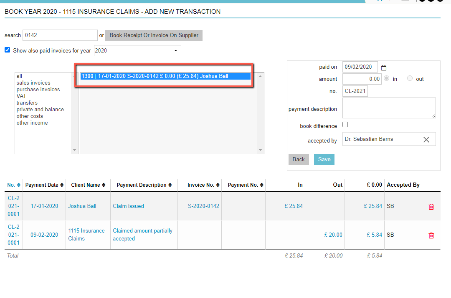
Task: Uncheck Show also paid invoices for year
Action: tap(7, 50)
